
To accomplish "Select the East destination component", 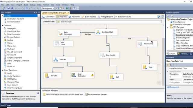I will pyautogui.click(x=116, y=77).
